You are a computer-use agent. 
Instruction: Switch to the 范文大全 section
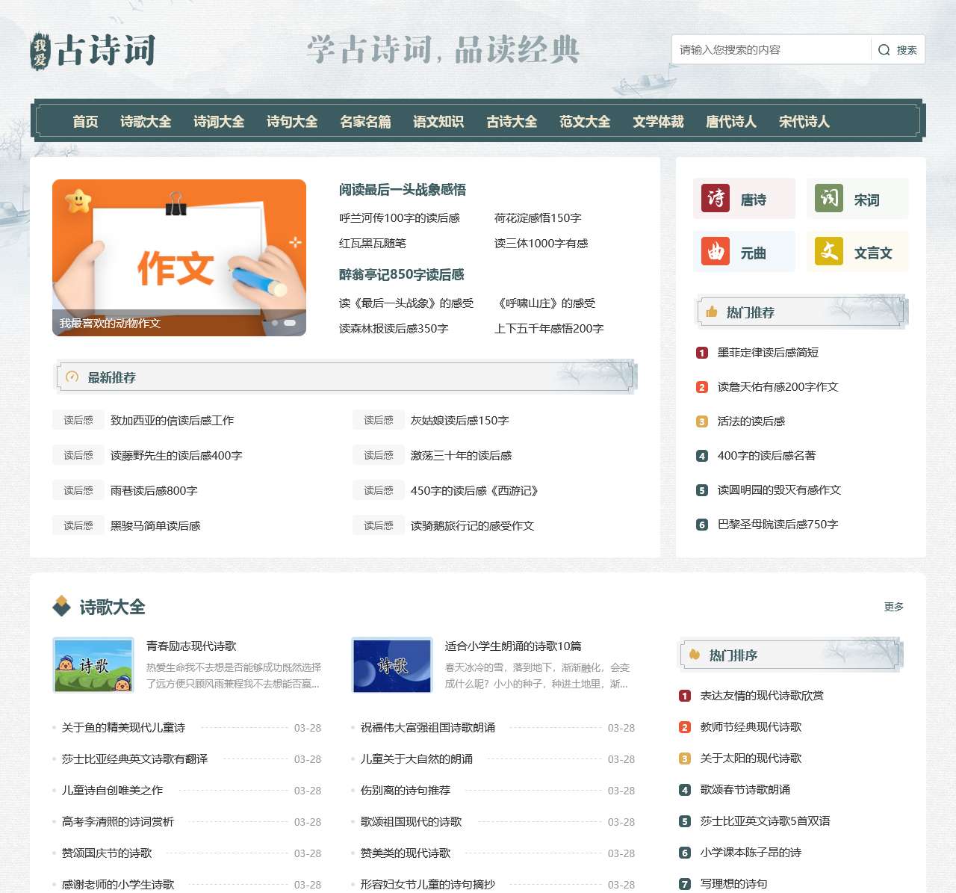tap(585, 122)
